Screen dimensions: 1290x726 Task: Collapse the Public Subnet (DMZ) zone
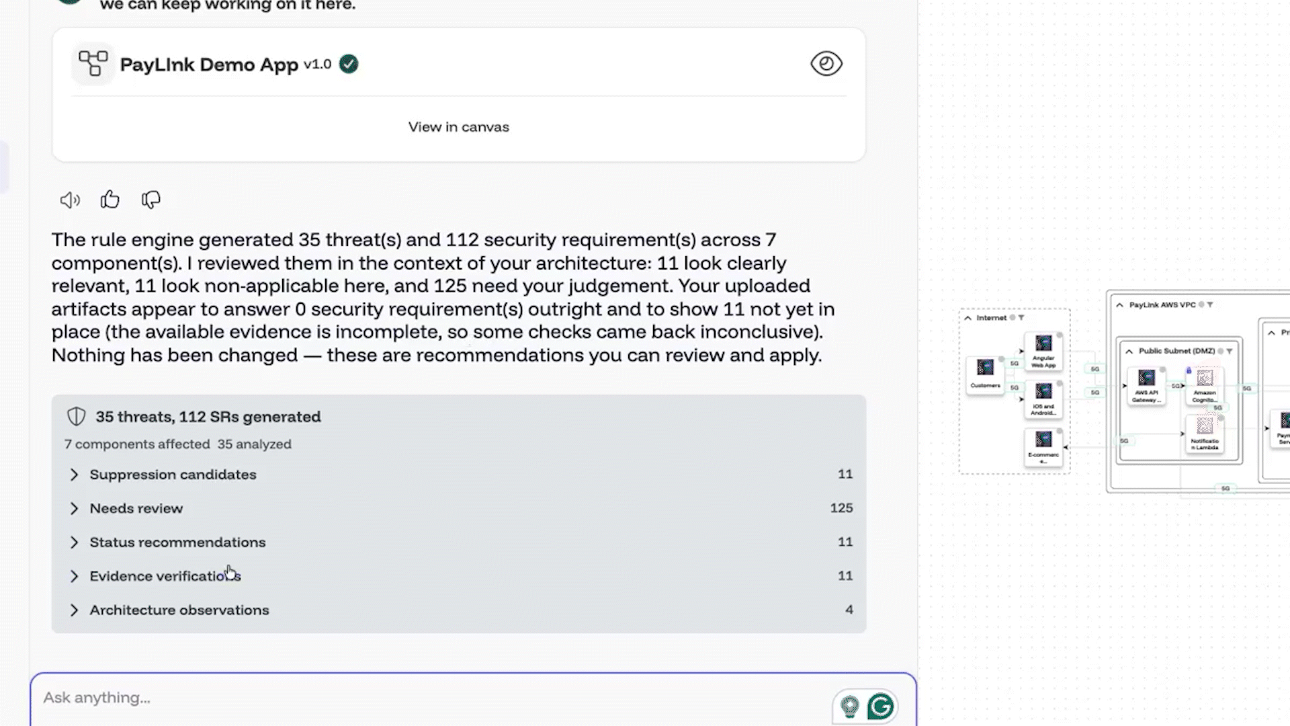tap(1129, 352)
